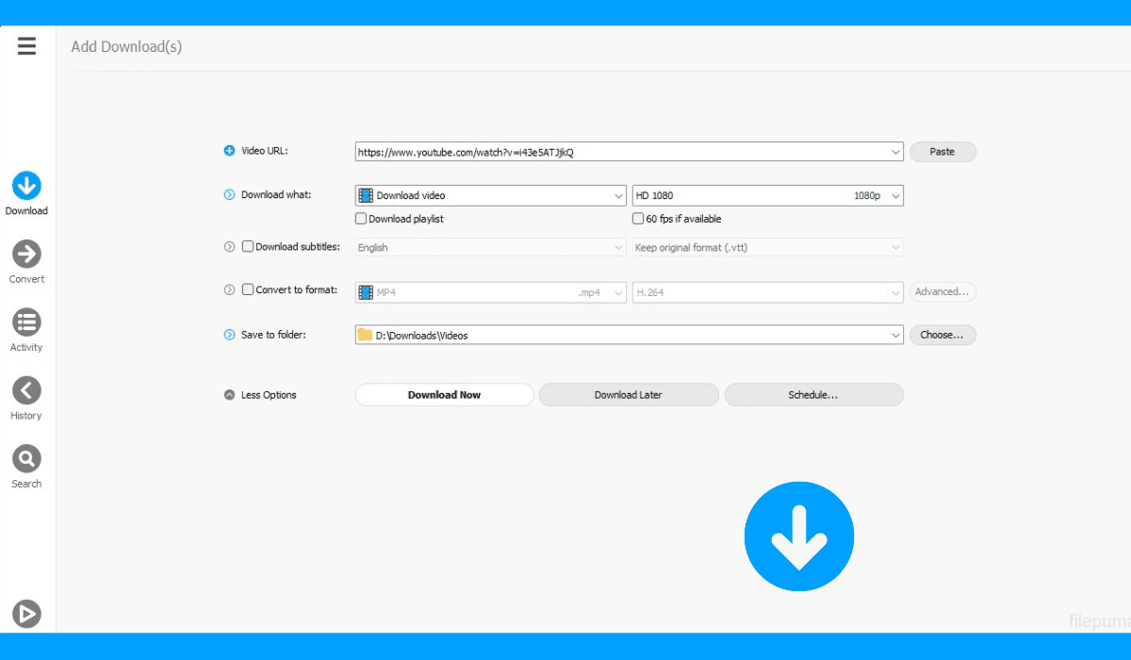The image size is (1131, 660).
Task: Click the Download Later button
Action: (x=629, y=395)
